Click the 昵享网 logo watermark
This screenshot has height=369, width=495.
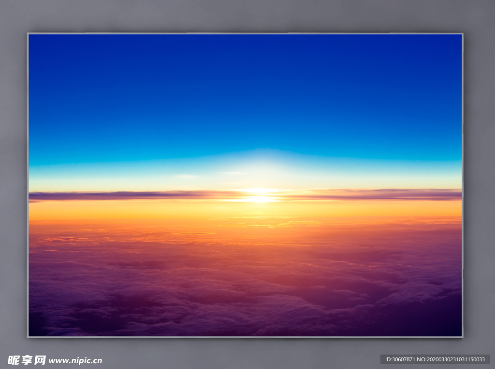(27, 360)
